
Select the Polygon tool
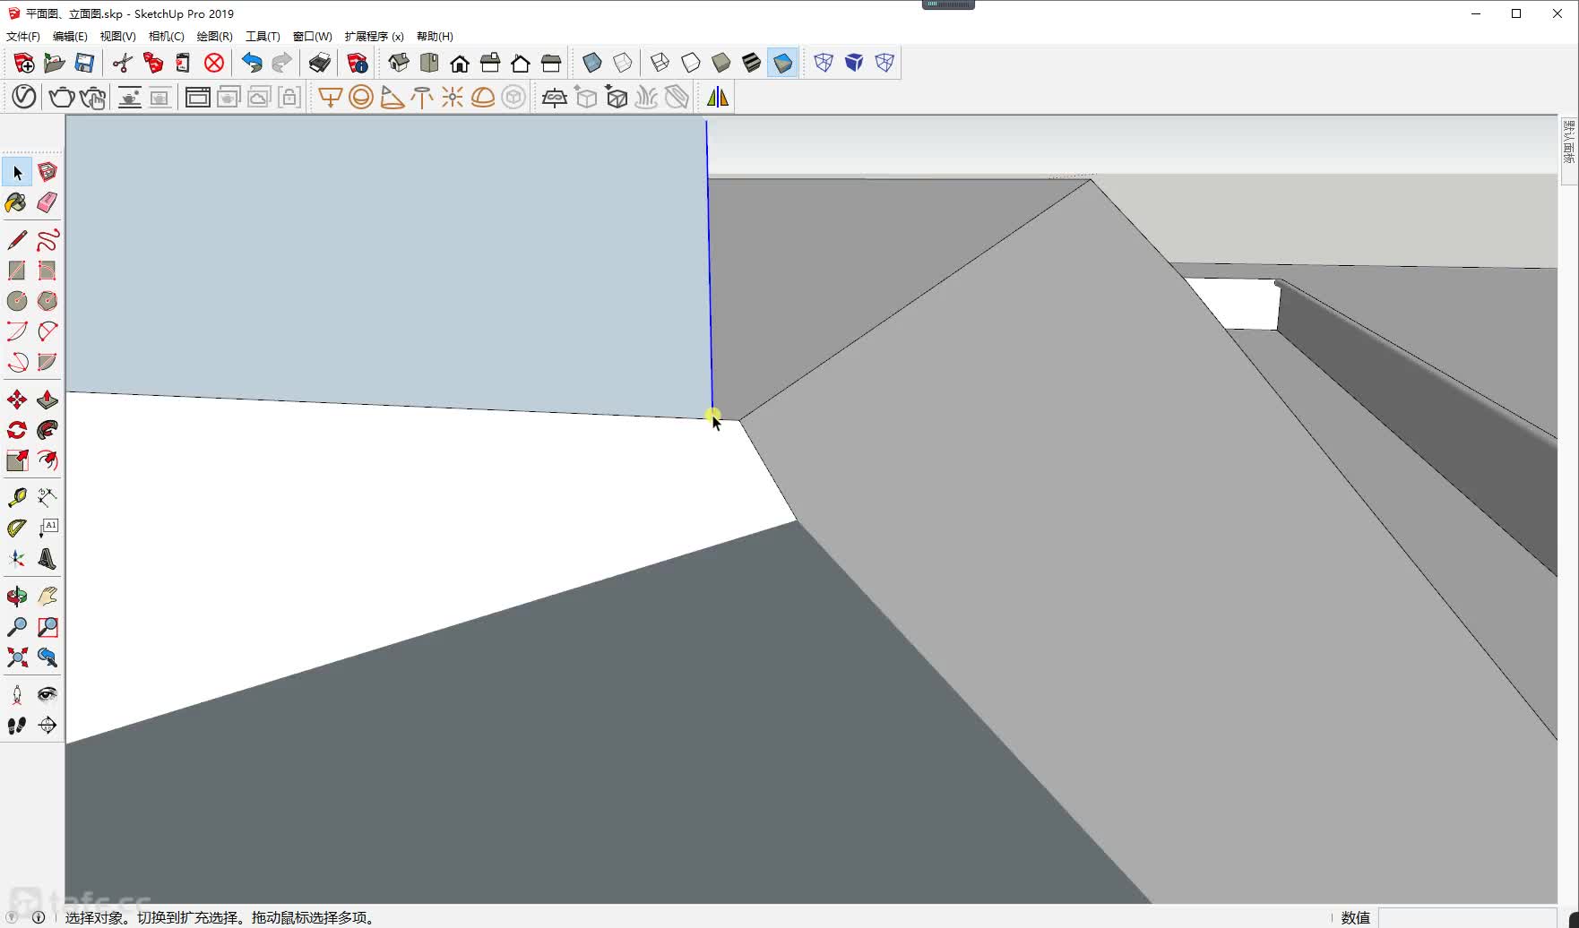coord(47,301)
